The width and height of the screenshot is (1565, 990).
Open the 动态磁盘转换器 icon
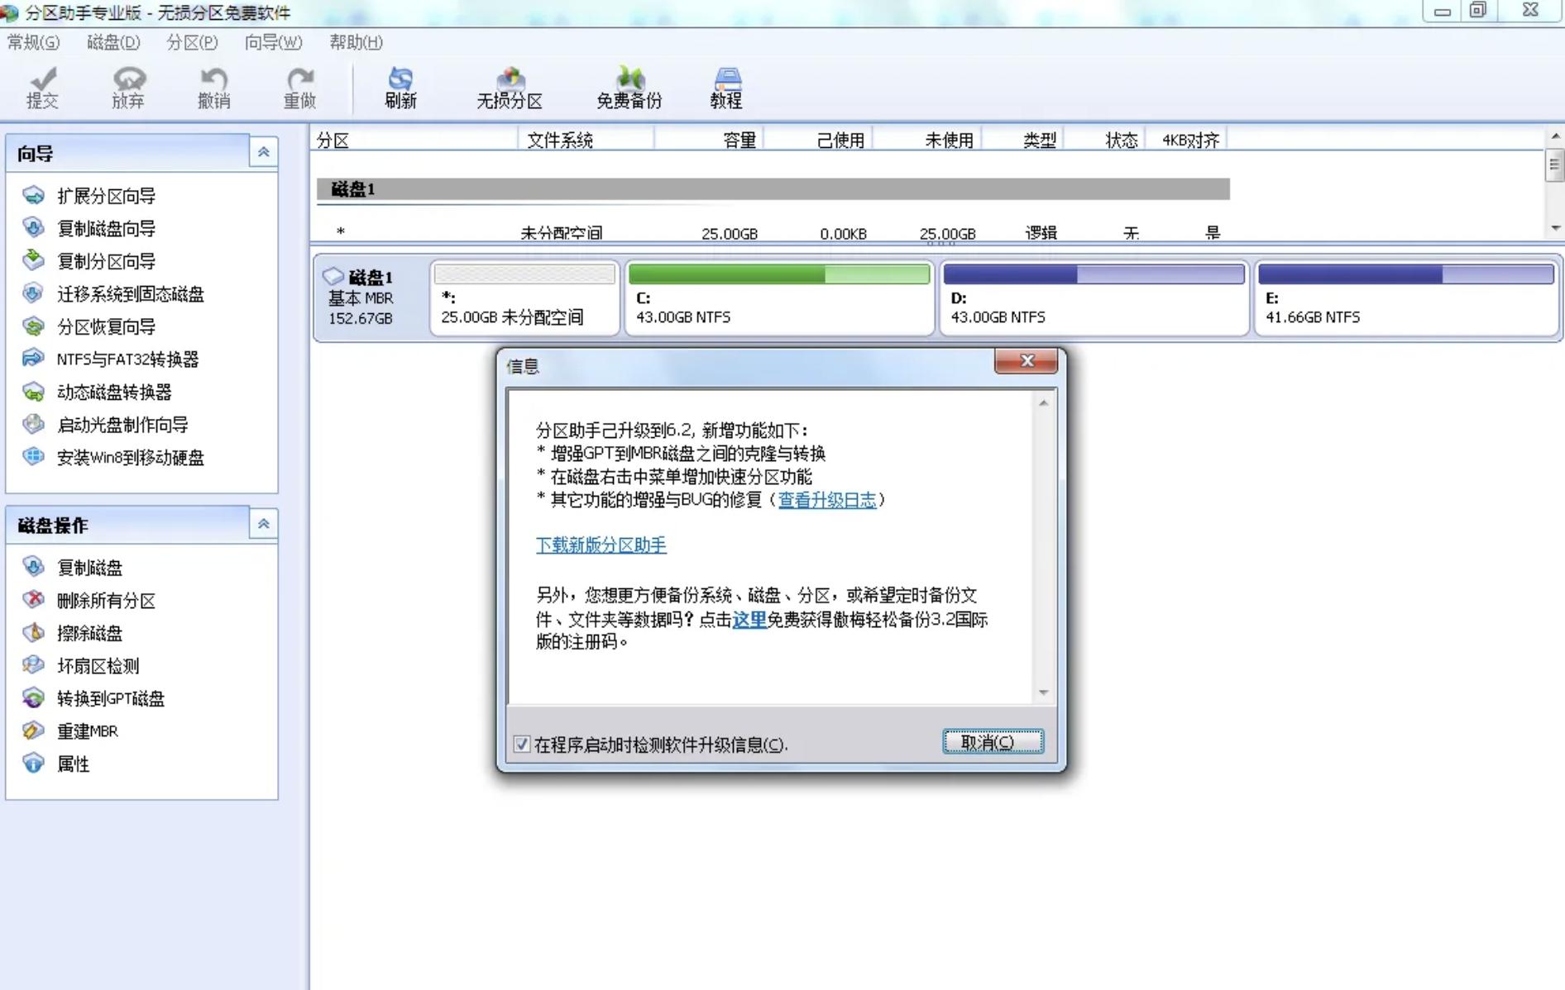pyautogui.click(x=33, y=391)
